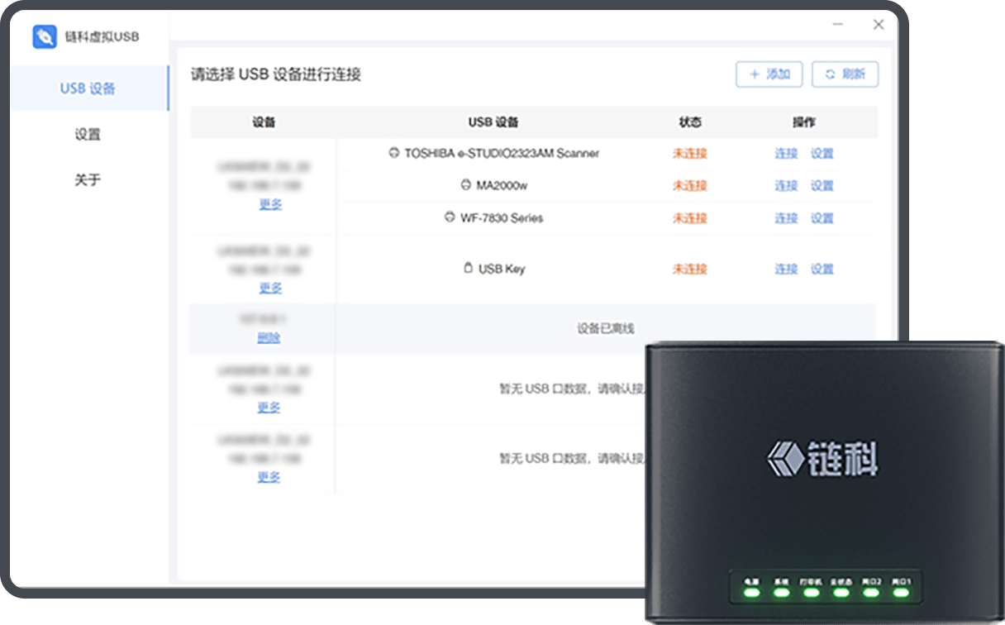Click the 状态 column header
Image resolution: width=1005 pixels, height=625 pixels.
coord(690,122)
